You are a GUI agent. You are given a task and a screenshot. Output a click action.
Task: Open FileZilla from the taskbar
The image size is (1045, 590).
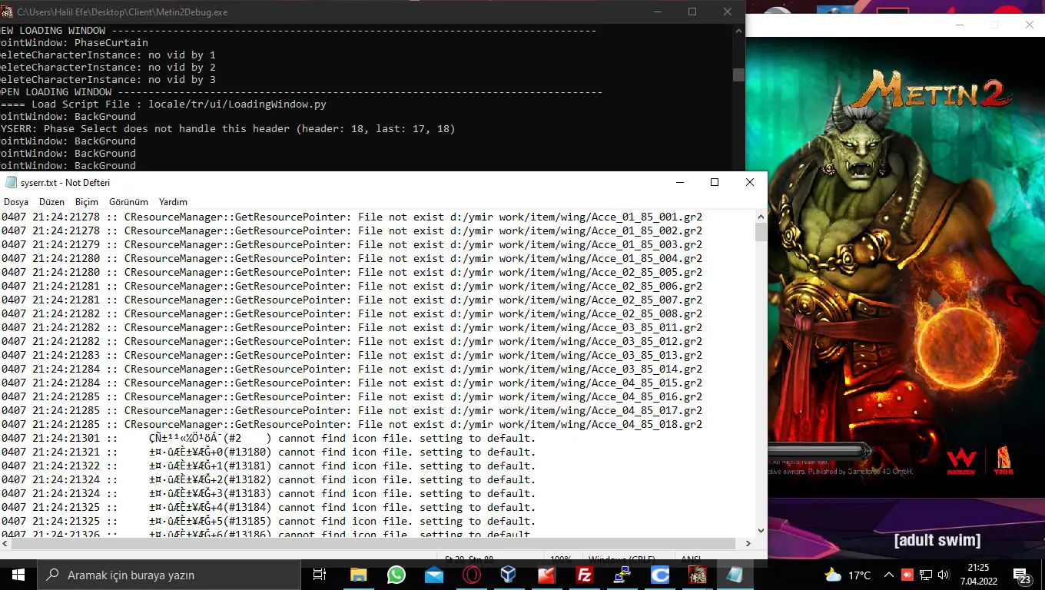[585, 575]
